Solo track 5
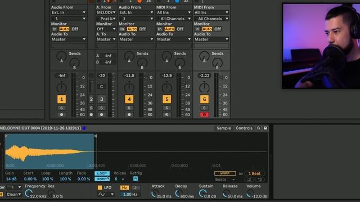The image size is (360, 202). click(166, 108)
